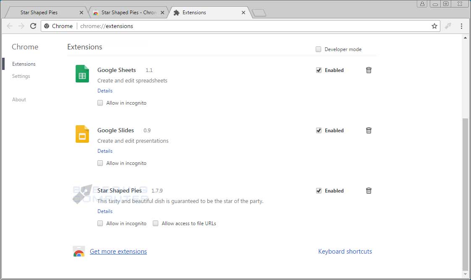This screenshot has width=471, height=280.
Task: Open the Chrome Web Store icon
Action: coord(79,251)
